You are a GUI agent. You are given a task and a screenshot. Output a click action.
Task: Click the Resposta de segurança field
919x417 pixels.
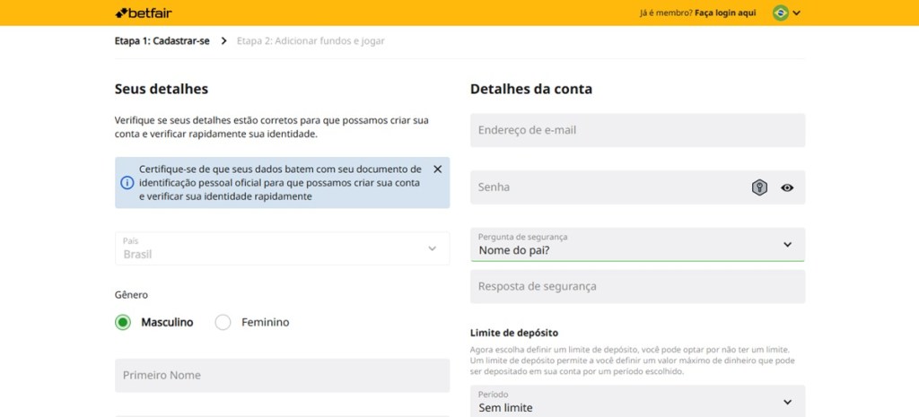click(637, 287)
